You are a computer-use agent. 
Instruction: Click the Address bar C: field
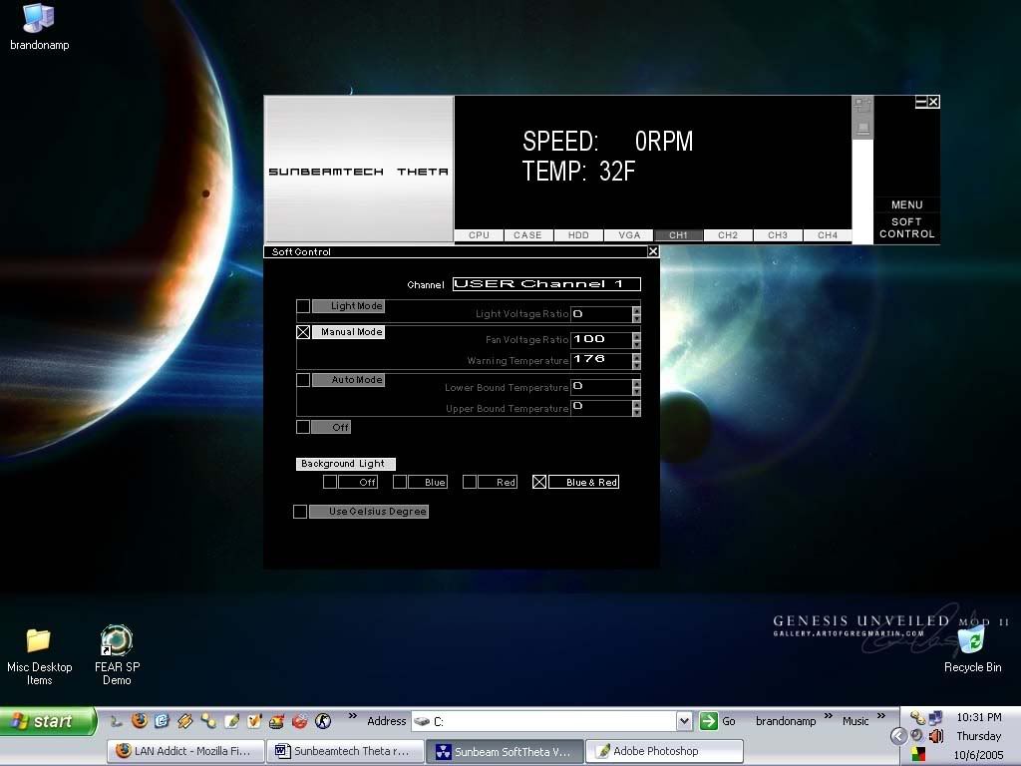coord(543,721)
